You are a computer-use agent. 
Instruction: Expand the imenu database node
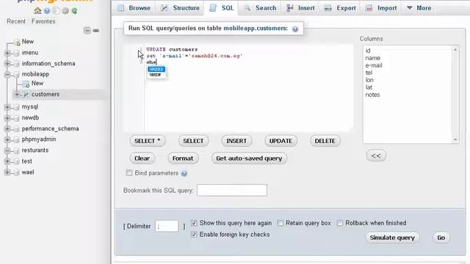(x=7, y=53)
